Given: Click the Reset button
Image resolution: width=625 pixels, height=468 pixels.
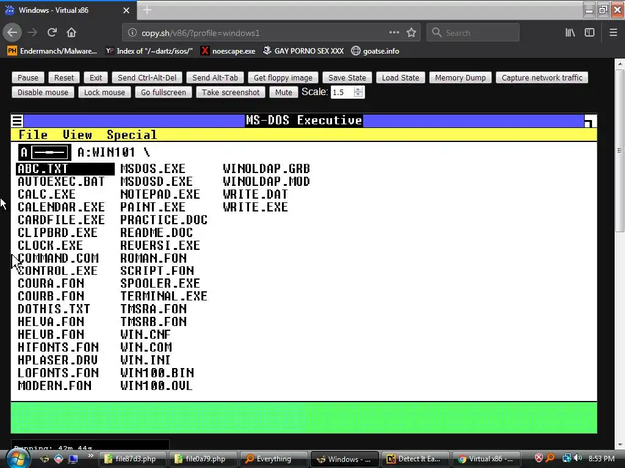Looking at the screenshot, I should [x=64, y=77].
